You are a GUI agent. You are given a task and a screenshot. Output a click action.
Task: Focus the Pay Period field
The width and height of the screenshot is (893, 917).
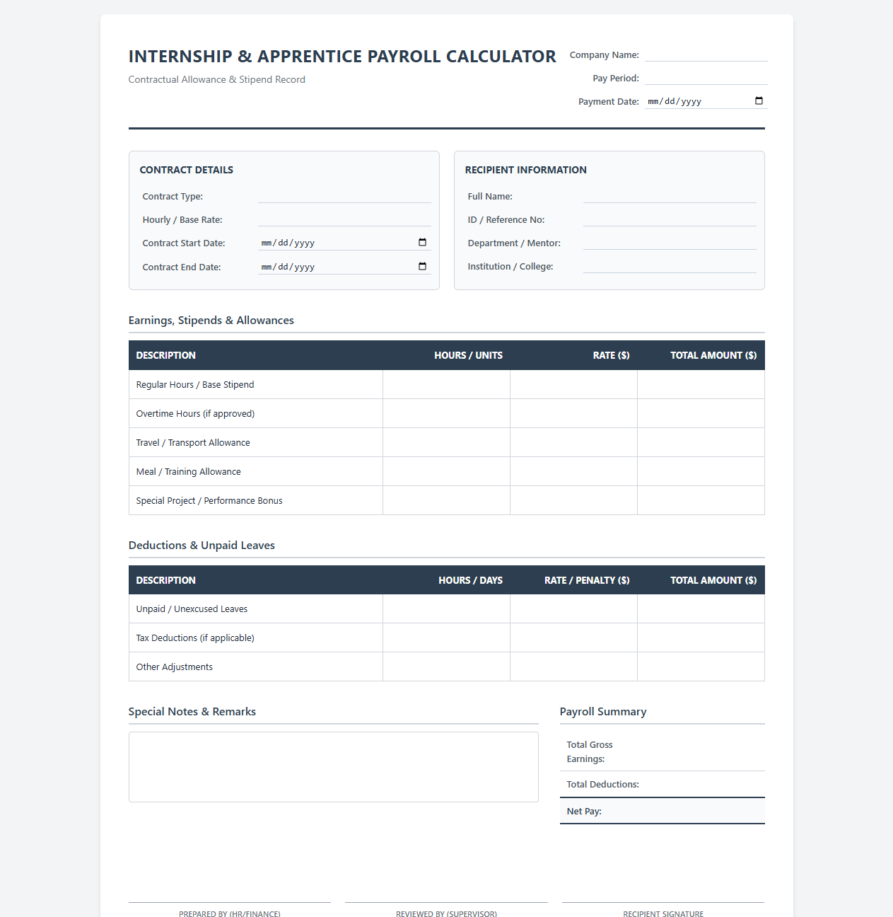706,78
